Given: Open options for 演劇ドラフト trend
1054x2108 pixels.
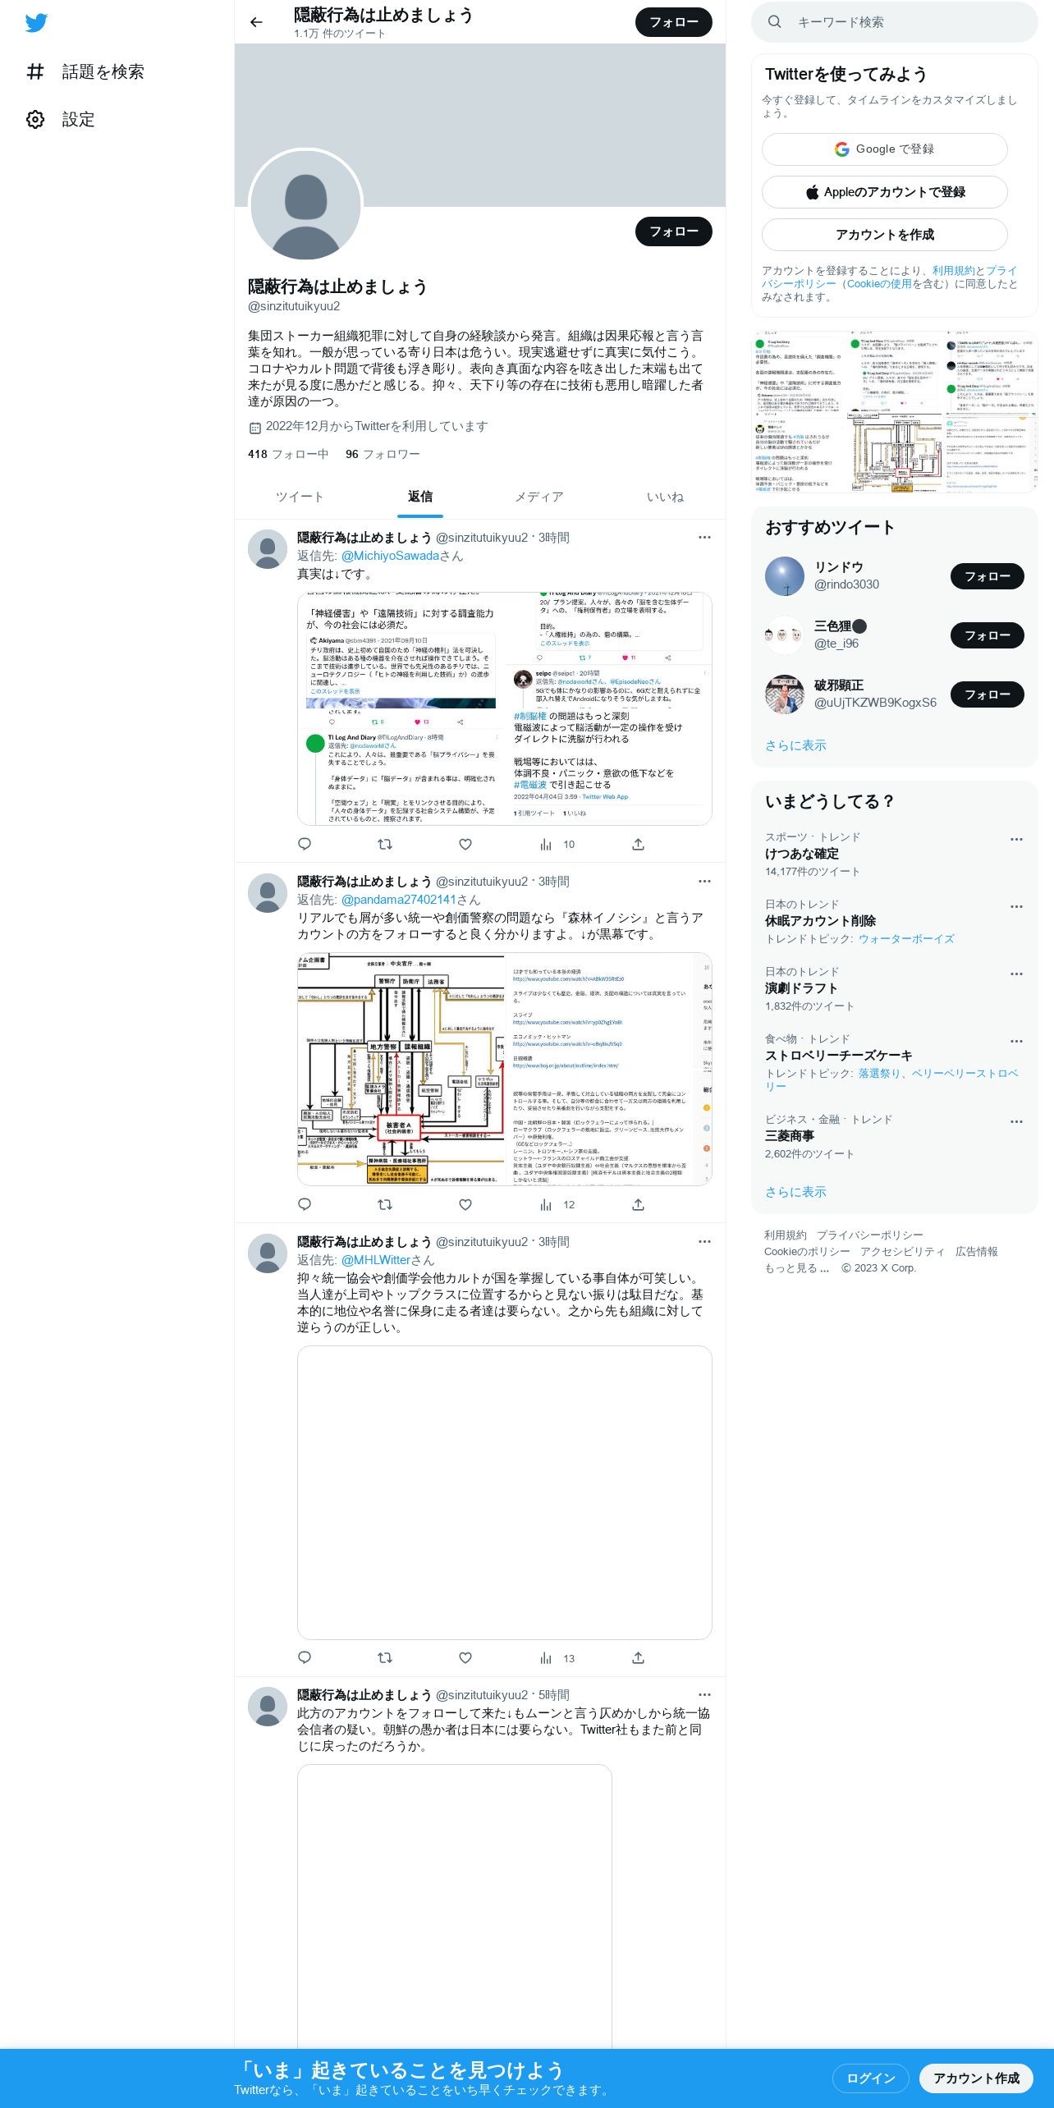Looking at the screenshot, I should (x=1016, y=974).
